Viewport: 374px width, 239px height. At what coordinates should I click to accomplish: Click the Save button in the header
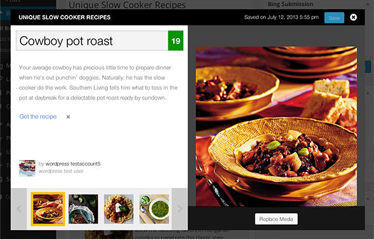[334, 18]
